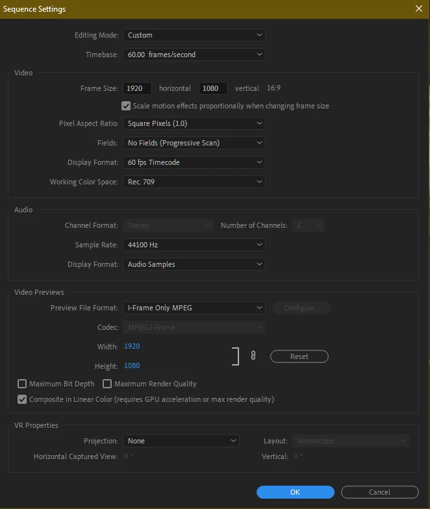Enable Maximum Render Quality checkbox

click(x=107, y=384)
